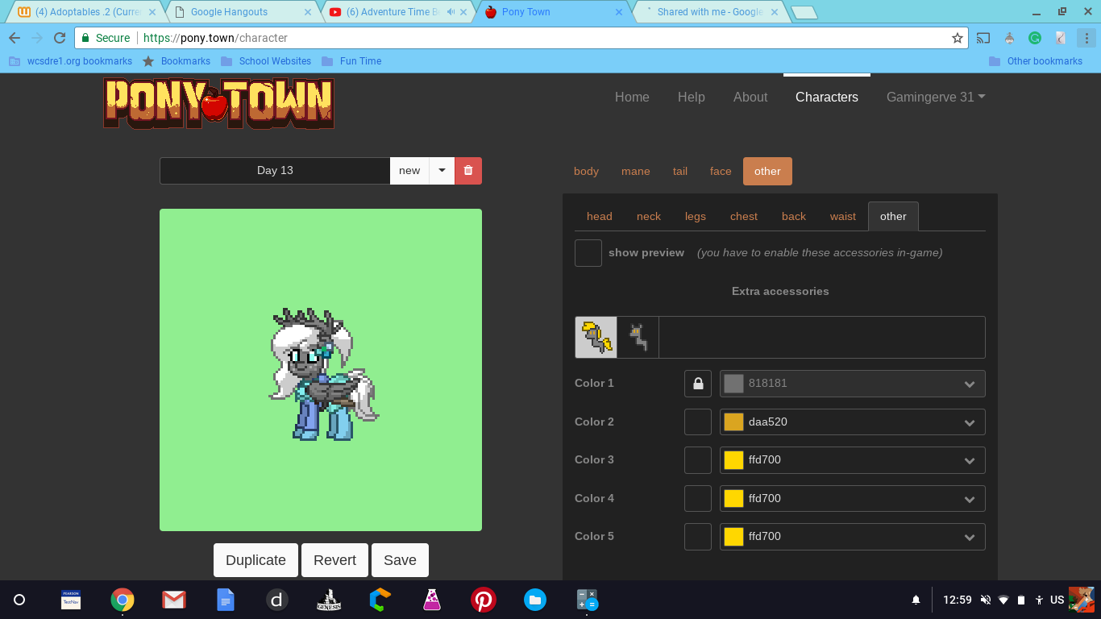Open the legs accessories sub-tab

click(696, 216)
